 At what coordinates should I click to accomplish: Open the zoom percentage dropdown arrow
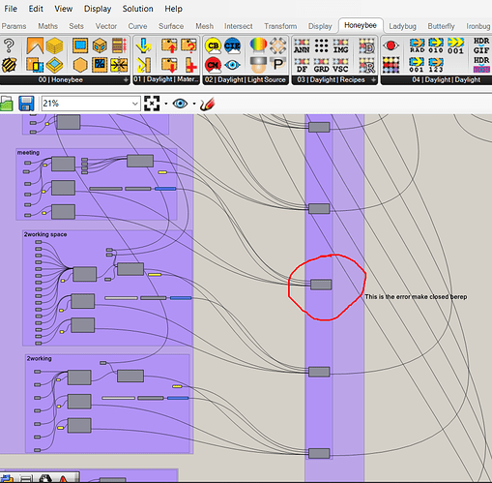(135, 104)
